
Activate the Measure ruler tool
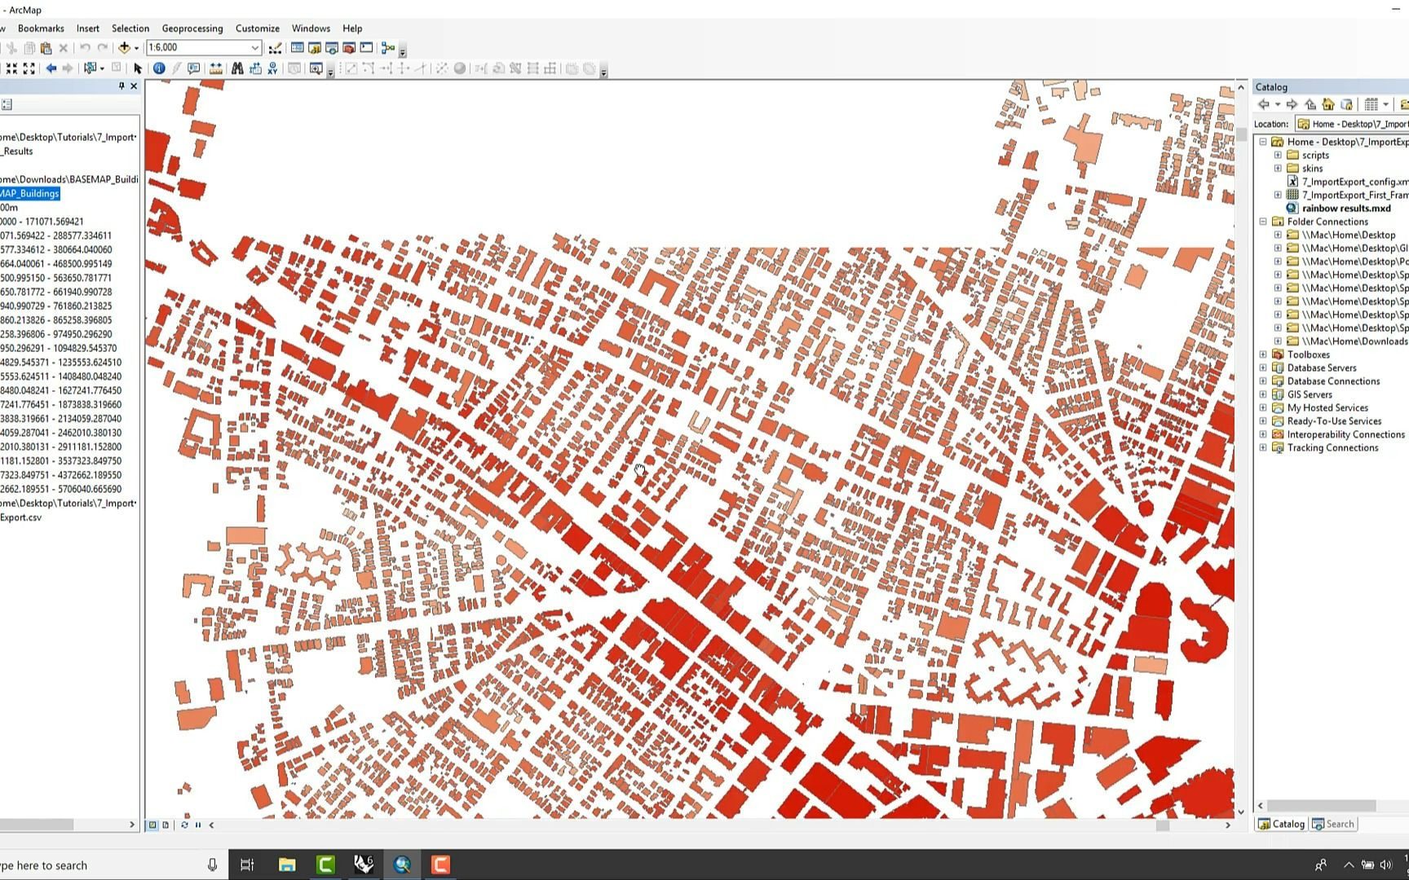pyautogui.click(x=215, y=68)
